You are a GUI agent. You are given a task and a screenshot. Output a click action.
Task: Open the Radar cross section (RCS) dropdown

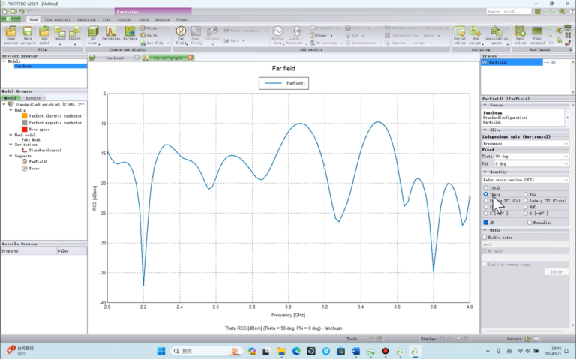pyautogui.click(x=525, y=180)
